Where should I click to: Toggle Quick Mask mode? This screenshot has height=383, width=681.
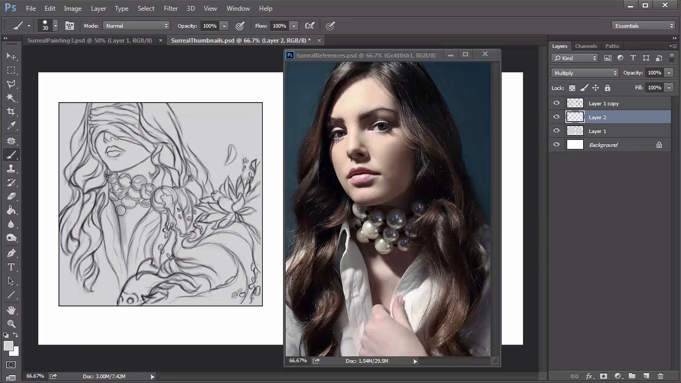[x=11, y=365]
